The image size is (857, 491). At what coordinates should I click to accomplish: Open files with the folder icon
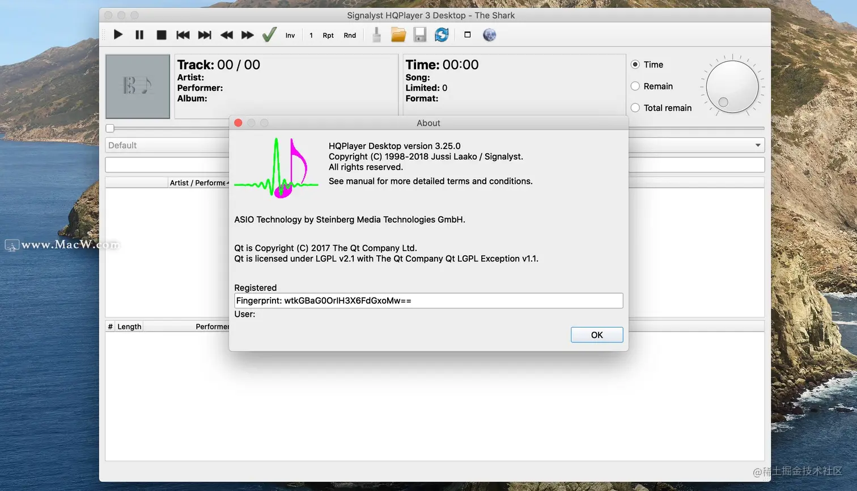398,35
